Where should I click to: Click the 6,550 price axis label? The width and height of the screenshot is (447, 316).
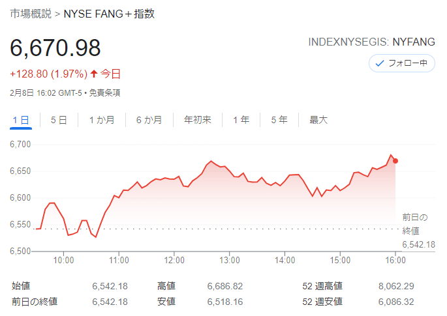coord(20,225)
